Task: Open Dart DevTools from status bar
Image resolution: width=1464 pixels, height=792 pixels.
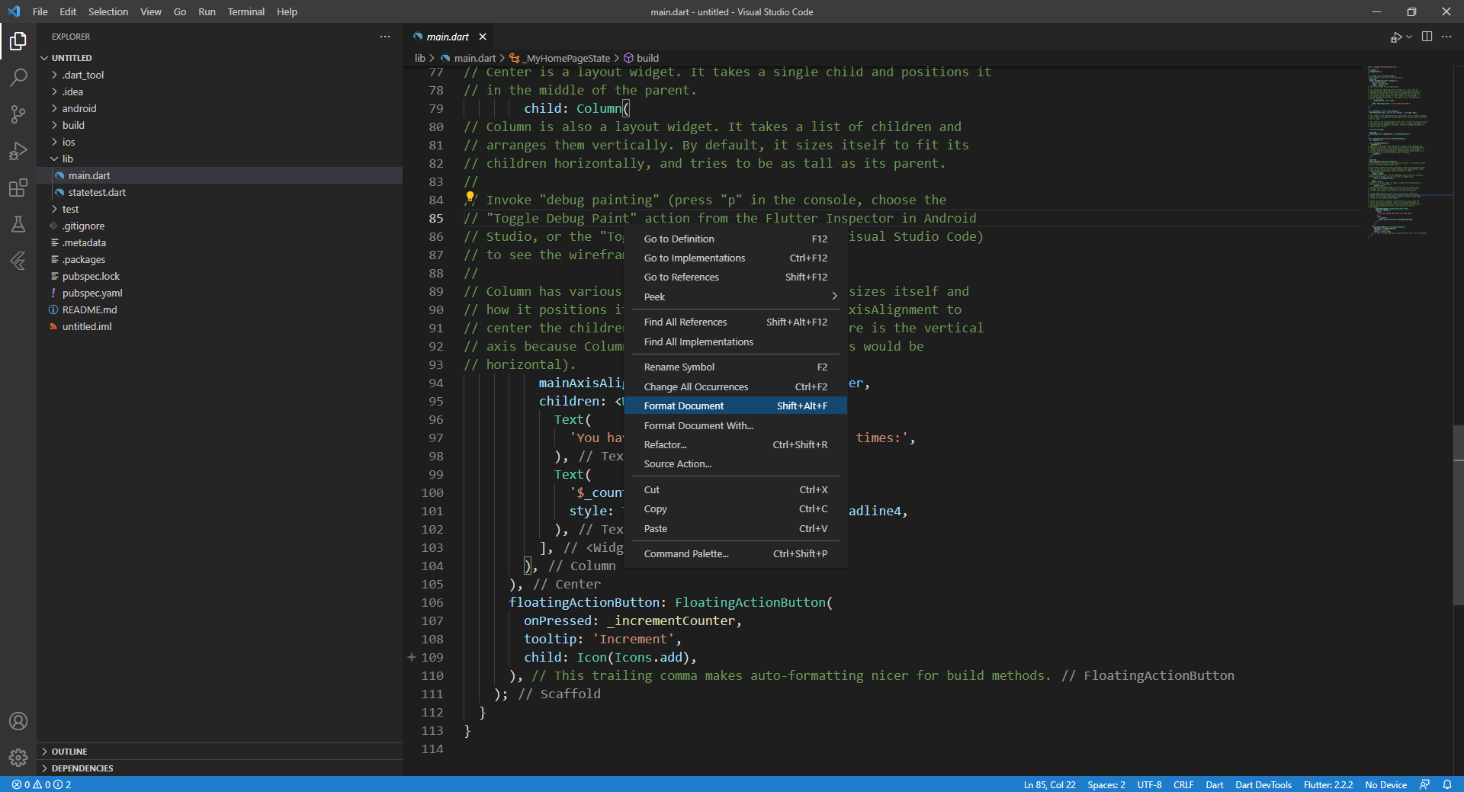Action: (1263, 784)
